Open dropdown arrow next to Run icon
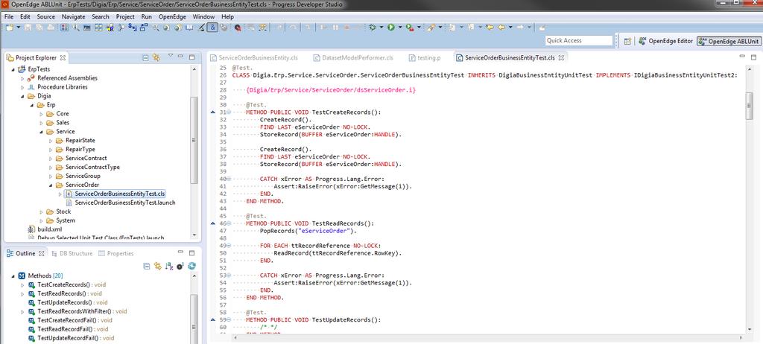Viewport: 763px width, 344px height. 400,28
